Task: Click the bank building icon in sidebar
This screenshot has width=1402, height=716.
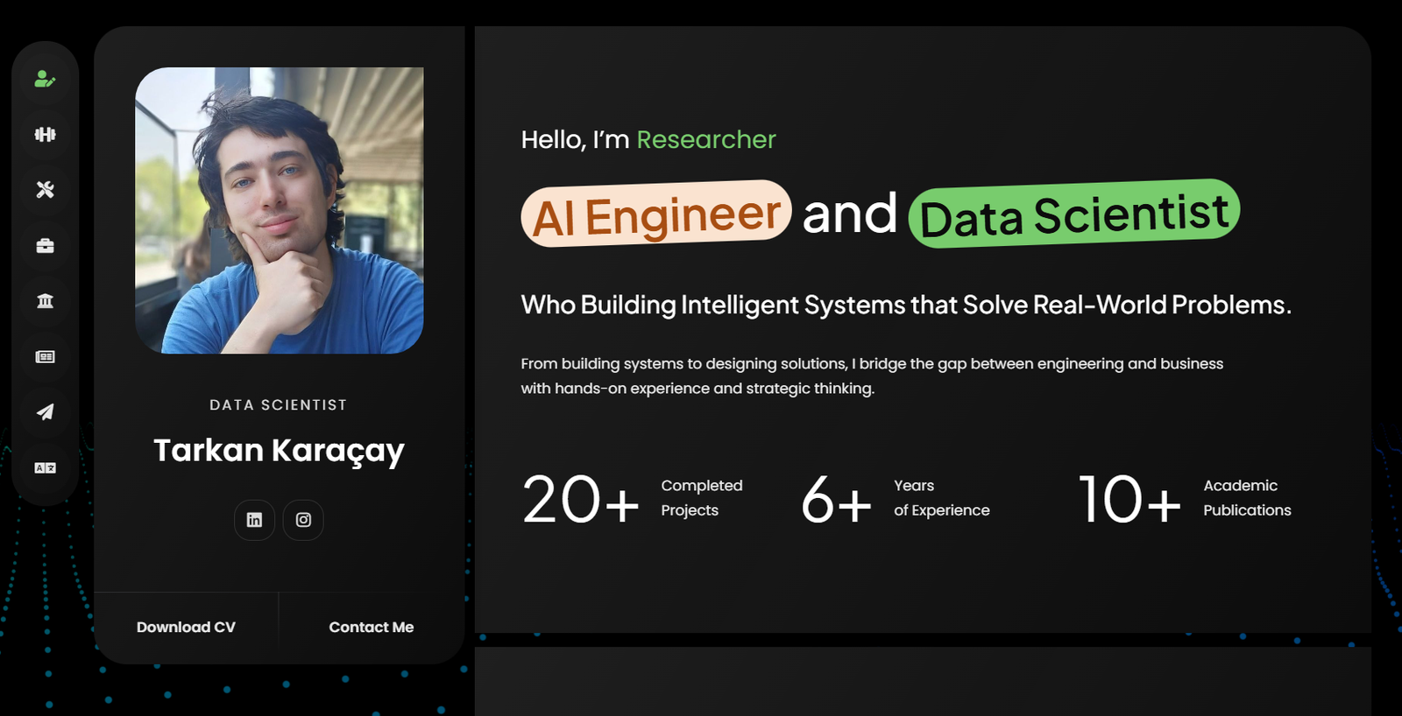Action: tap(45, 301)
